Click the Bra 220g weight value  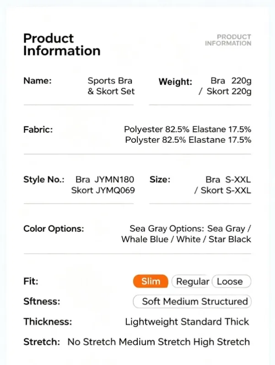click(x=231, y=81)
